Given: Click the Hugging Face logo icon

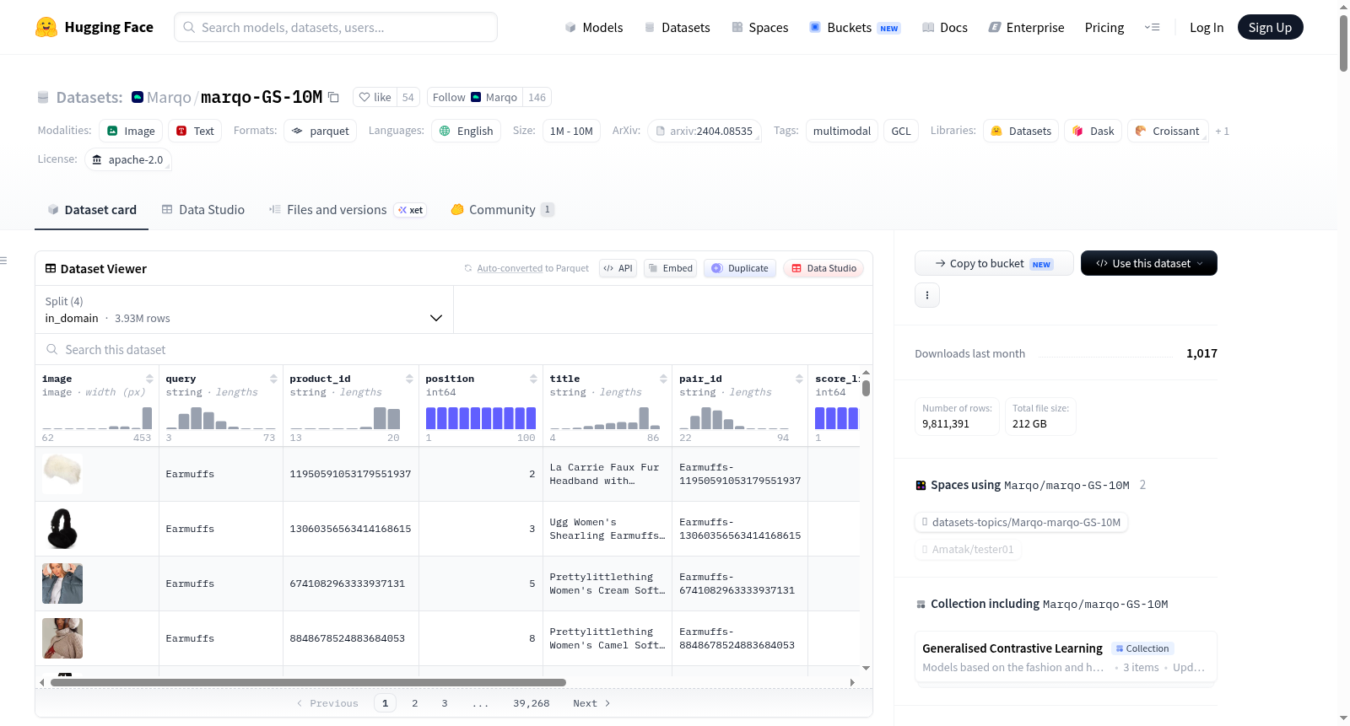Looking at the screenshot, I should [x=46, y=27].
